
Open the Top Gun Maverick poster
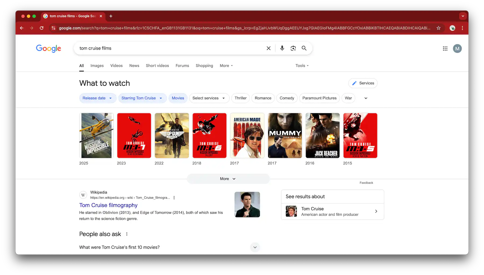click(x=172, y=135)
